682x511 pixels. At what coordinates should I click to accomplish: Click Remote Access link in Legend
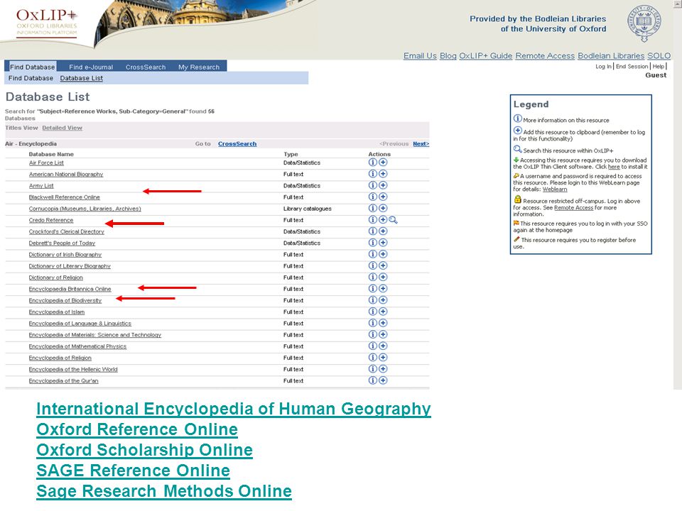[573, 208]
